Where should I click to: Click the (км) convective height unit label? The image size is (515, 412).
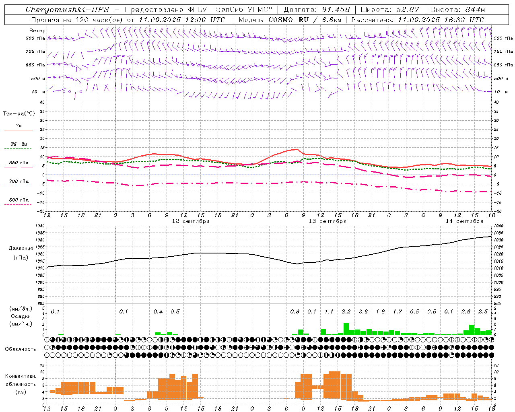tap(21, 392)
